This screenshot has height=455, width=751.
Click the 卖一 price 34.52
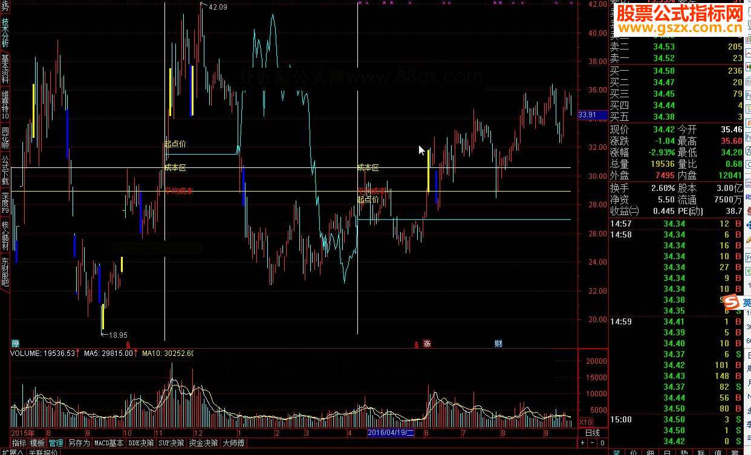[664, 58]
